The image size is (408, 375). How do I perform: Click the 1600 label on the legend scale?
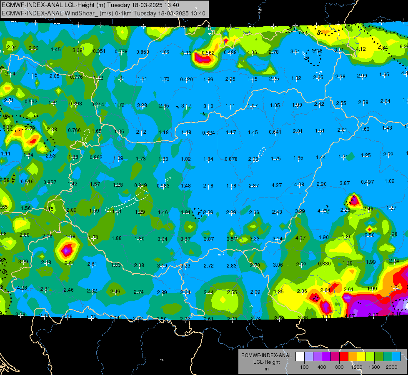pyautogui.click(x=374, y=367)
